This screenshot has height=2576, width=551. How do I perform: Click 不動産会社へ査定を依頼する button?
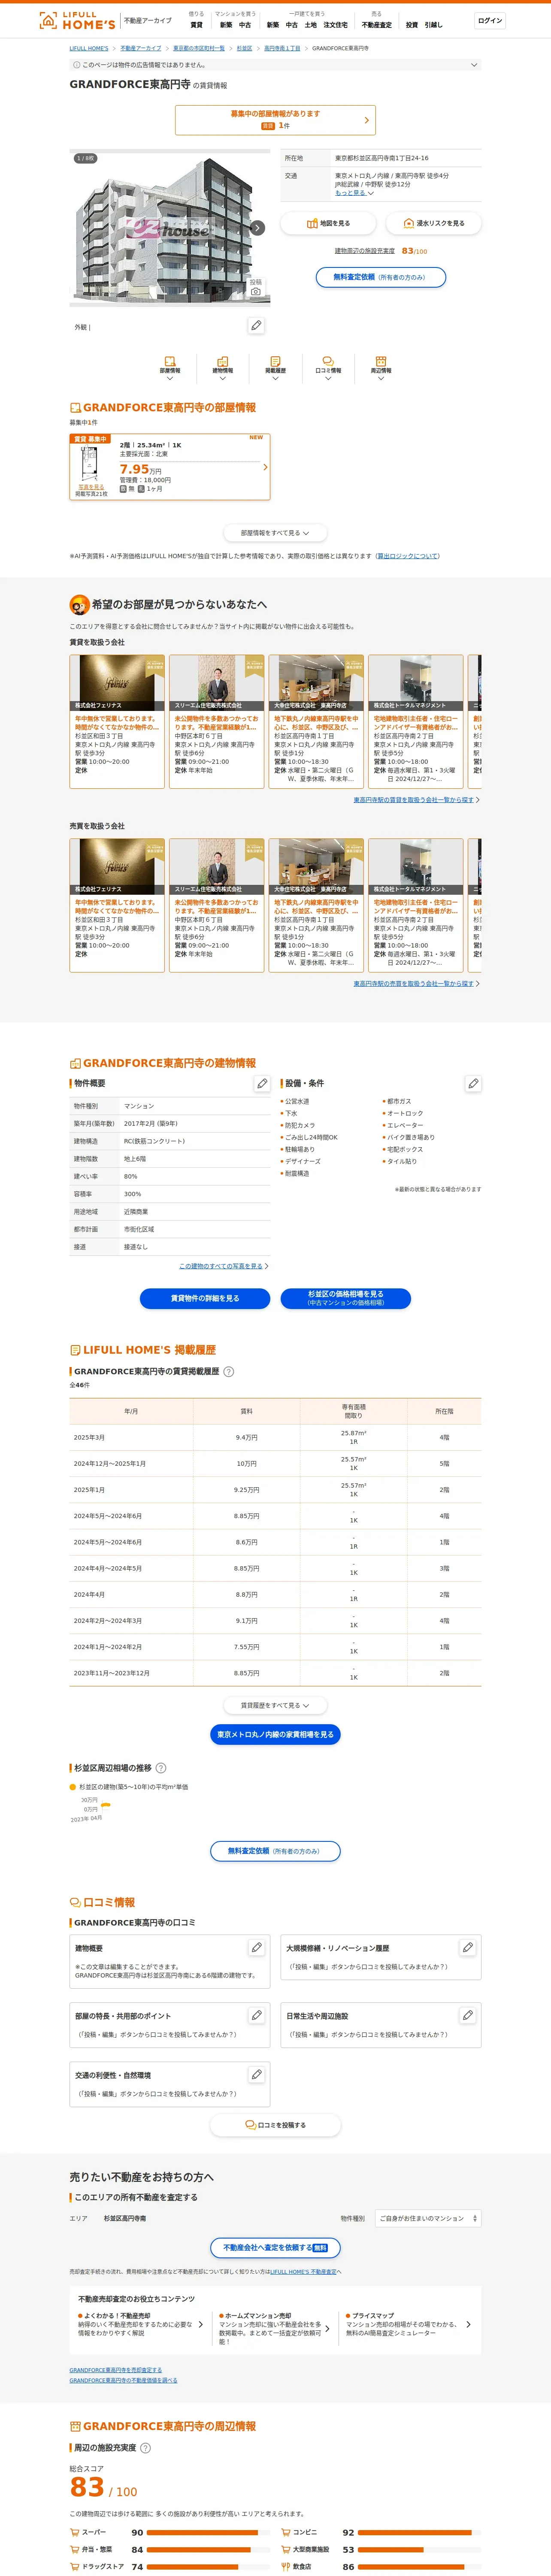click(275, 2247)
